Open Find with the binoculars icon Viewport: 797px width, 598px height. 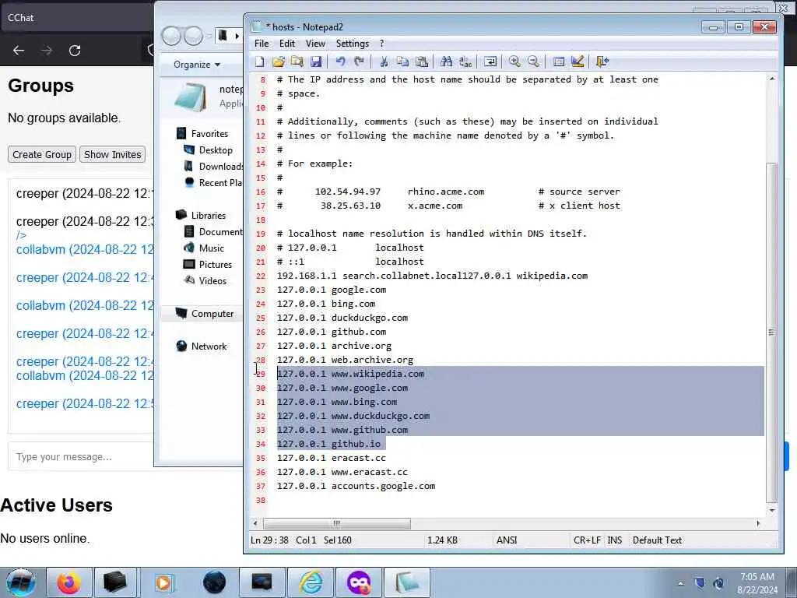pos(446,62)
